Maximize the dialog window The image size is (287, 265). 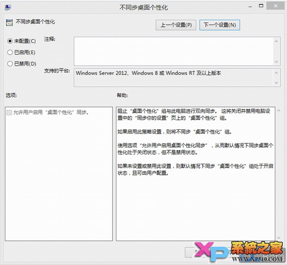(x=261, y=6)
